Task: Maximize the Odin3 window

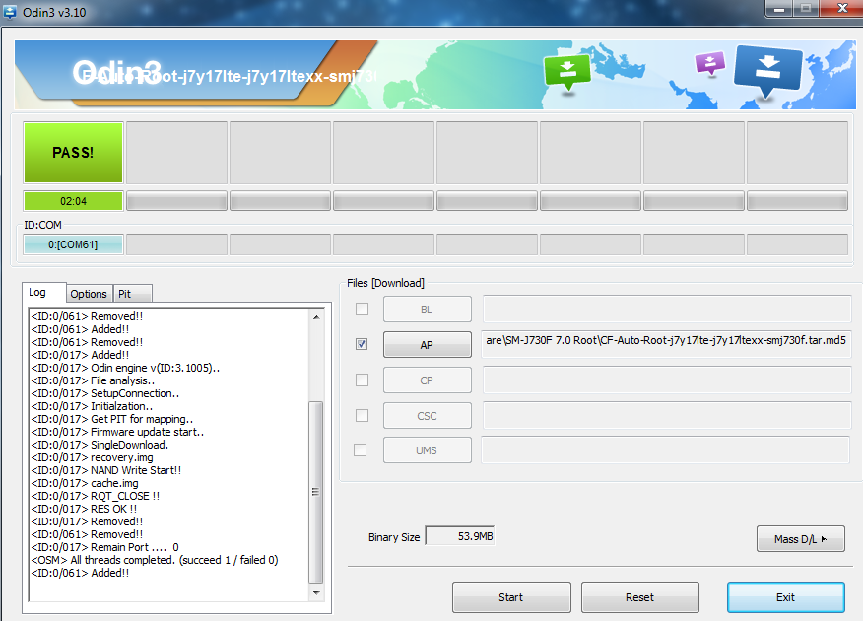Action: [806, 9]
